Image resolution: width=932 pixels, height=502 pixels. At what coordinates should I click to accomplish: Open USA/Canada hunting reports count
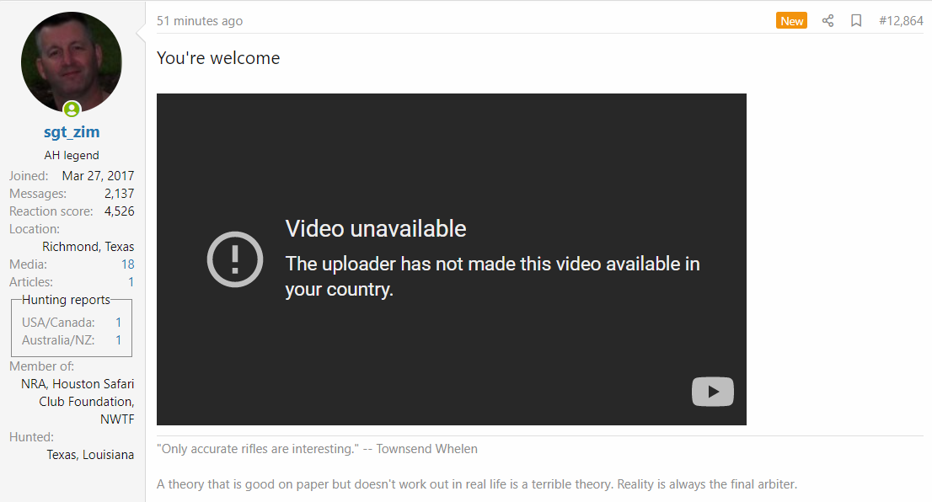coord(118,323)
